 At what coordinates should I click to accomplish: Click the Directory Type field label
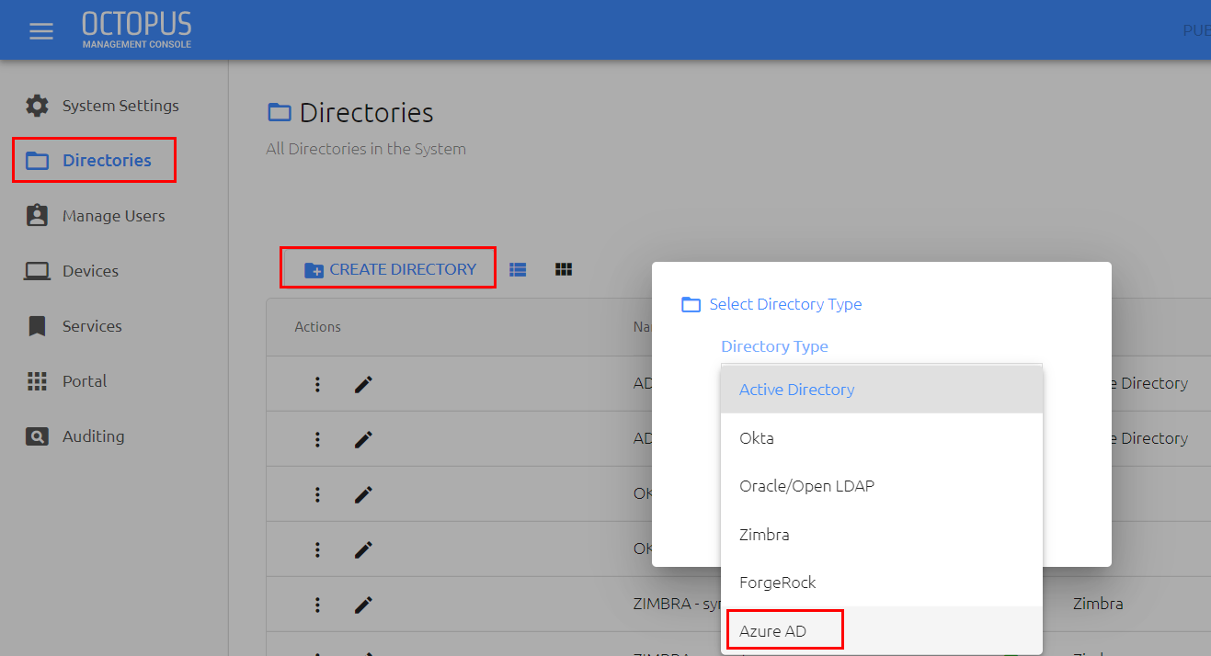click(774, 346)
